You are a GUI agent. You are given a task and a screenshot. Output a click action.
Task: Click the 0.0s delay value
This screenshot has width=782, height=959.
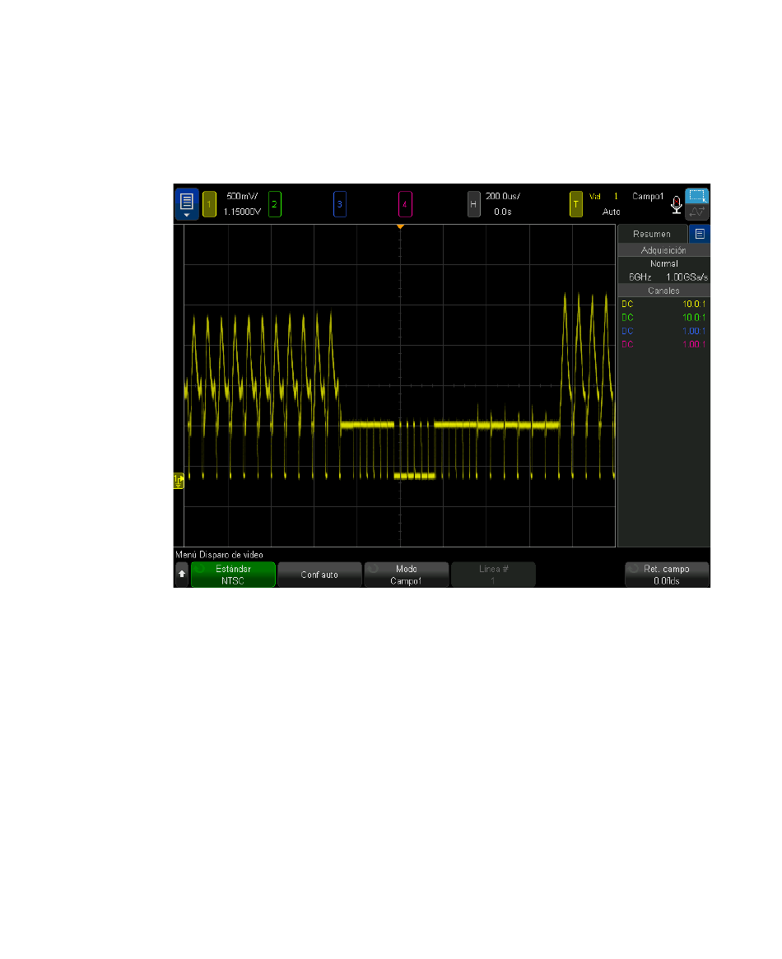503,212
